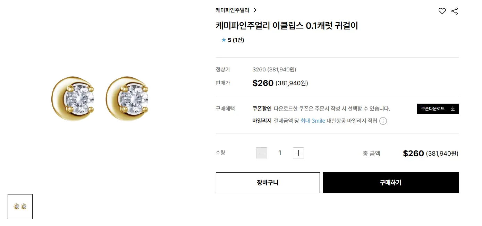Viewport: 482px width, 226px height.
Task: Click the blue star rating icon
Action: click(224, 40)
